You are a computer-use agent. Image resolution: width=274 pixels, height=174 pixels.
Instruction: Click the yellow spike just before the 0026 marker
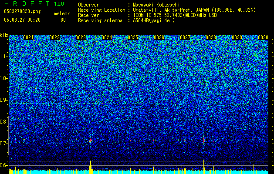point(153,169)
